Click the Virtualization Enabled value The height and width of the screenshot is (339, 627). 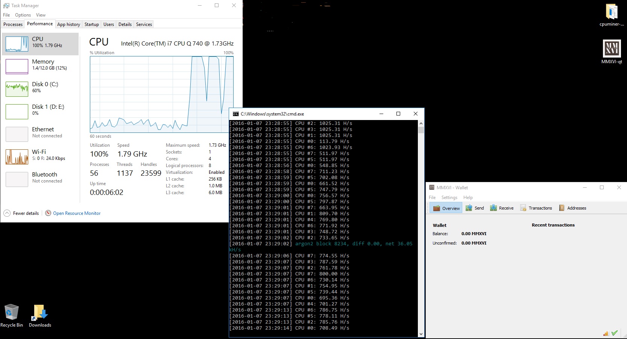point(217,172)
